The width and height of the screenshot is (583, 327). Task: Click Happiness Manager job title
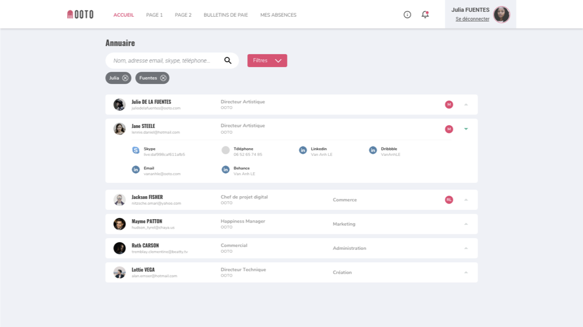tap(243, 221)
